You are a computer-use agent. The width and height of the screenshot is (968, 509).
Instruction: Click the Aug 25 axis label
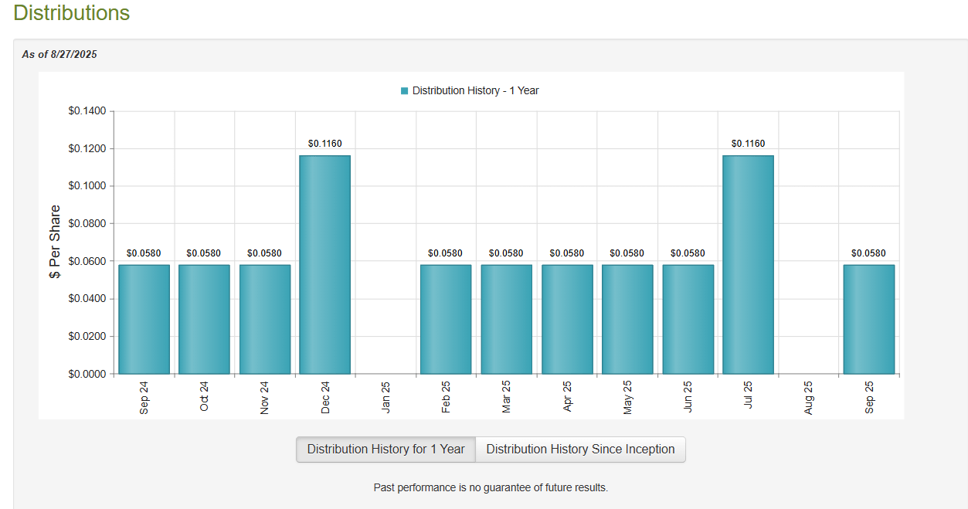808,397
